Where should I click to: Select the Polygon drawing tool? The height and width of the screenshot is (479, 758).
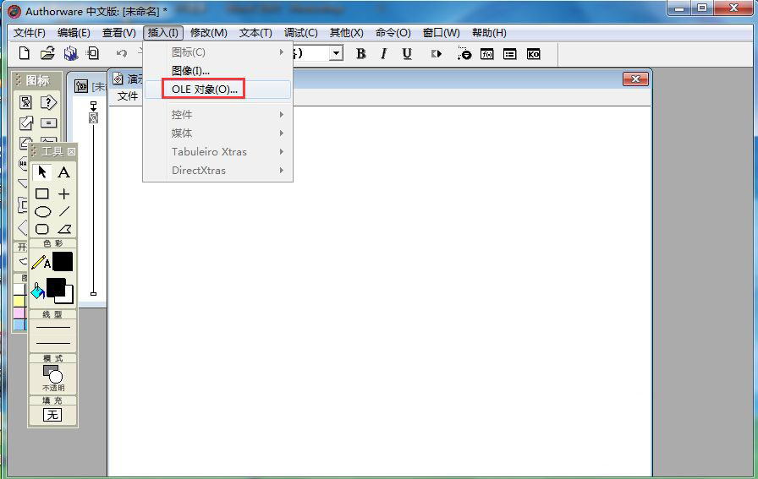coord(64,229)
